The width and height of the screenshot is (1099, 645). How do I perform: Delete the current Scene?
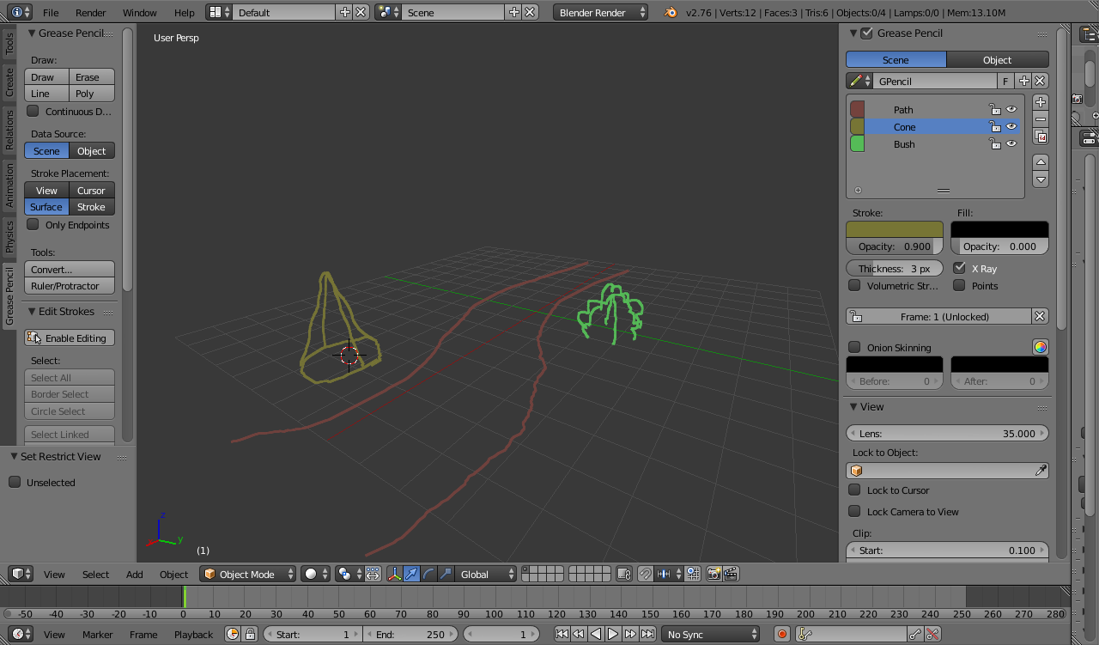point(531,13)
